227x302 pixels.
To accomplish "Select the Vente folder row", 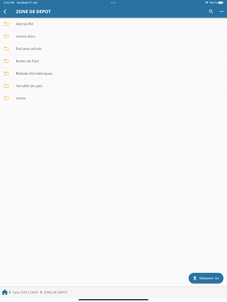I will pyautogui.click(x=113, y=98).
